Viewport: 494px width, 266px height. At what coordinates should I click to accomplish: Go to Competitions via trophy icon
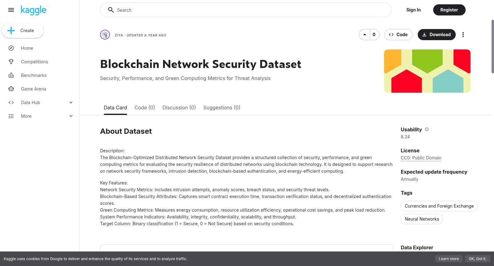(11, 62)
